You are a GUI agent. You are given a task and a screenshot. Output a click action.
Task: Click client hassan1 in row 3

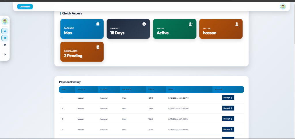104,119
